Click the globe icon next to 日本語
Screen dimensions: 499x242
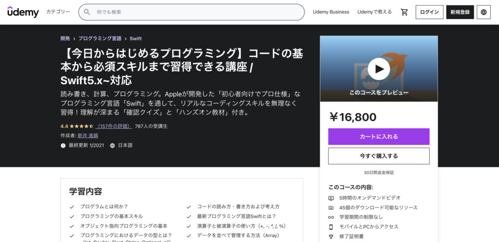pos(113,146)
